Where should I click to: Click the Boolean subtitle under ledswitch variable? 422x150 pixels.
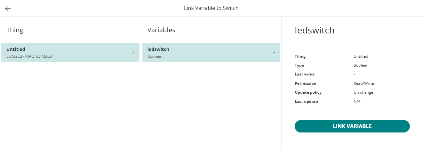point(155,56)
